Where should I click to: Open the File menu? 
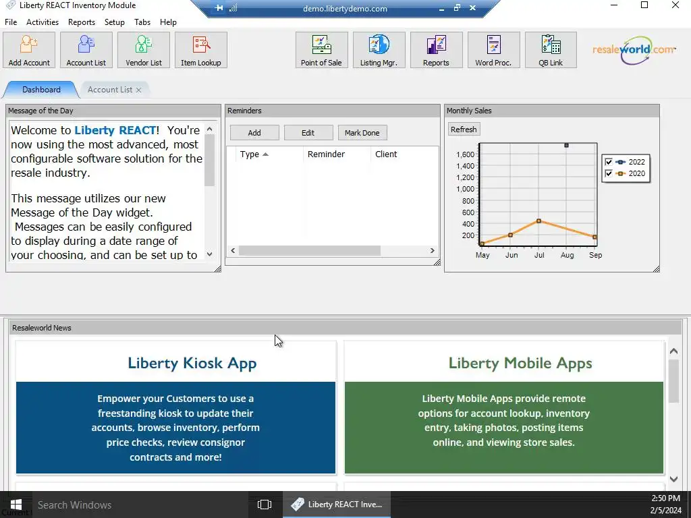click(x=11, y=22)
